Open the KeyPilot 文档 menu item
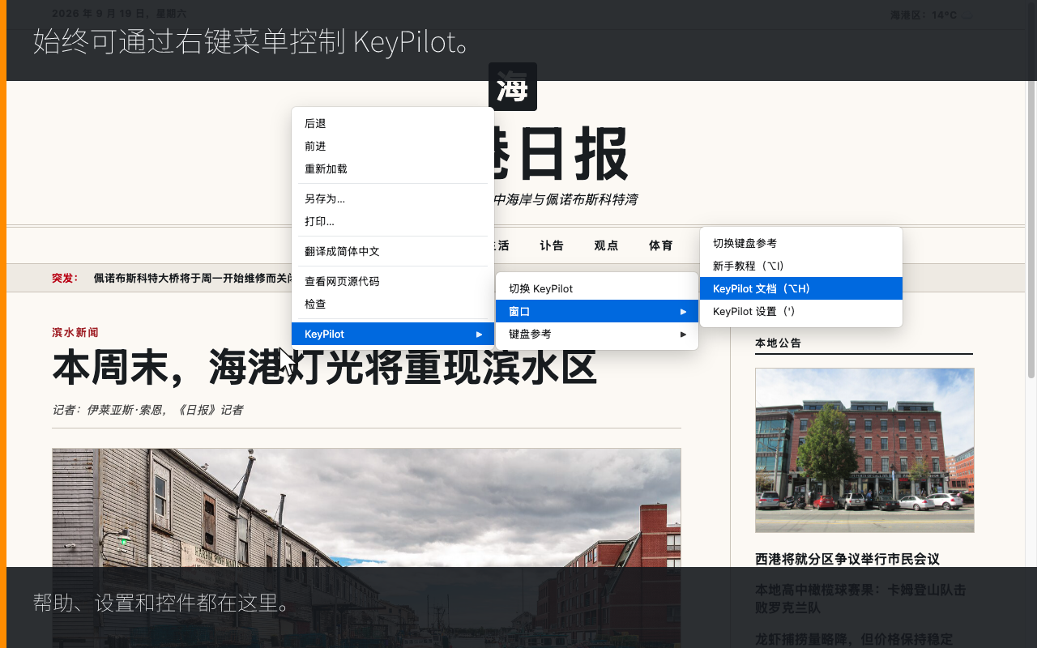 click(x=801, y=289)
